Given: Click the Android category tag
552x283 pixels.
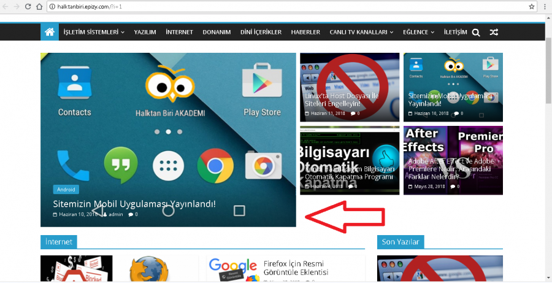Looking at the screenshot, I should (x=66, y=190).
